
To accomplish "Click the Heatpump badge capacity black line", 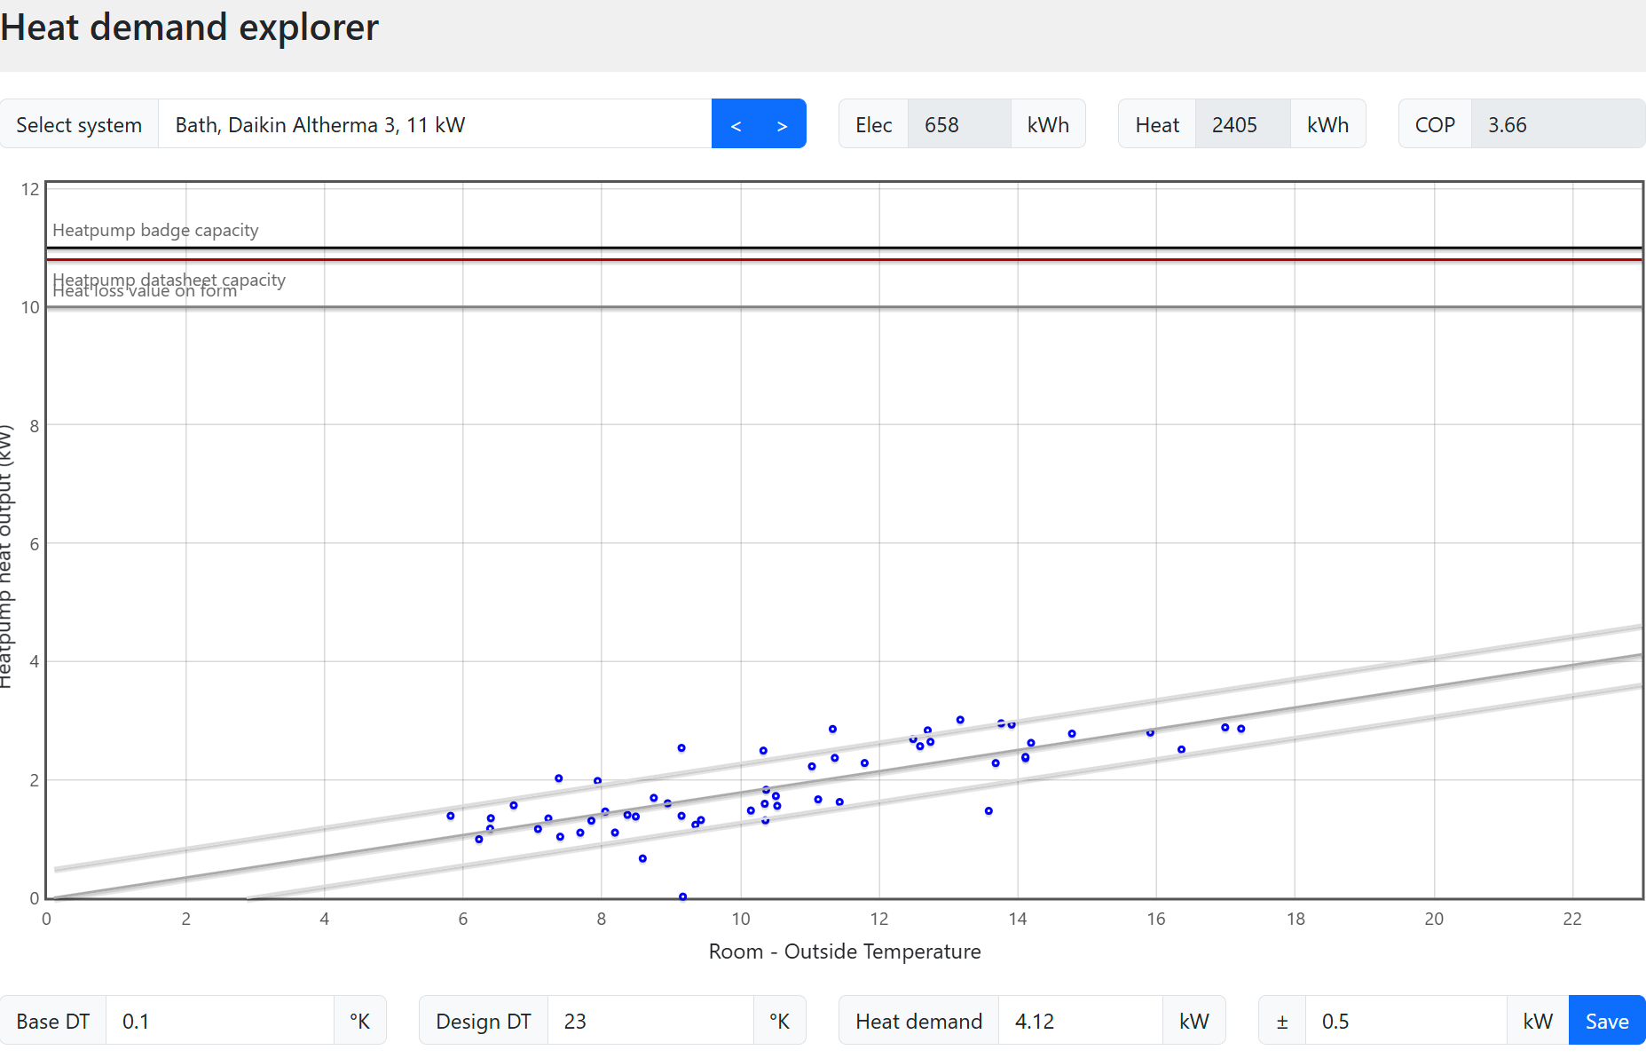I will point(843,248).
